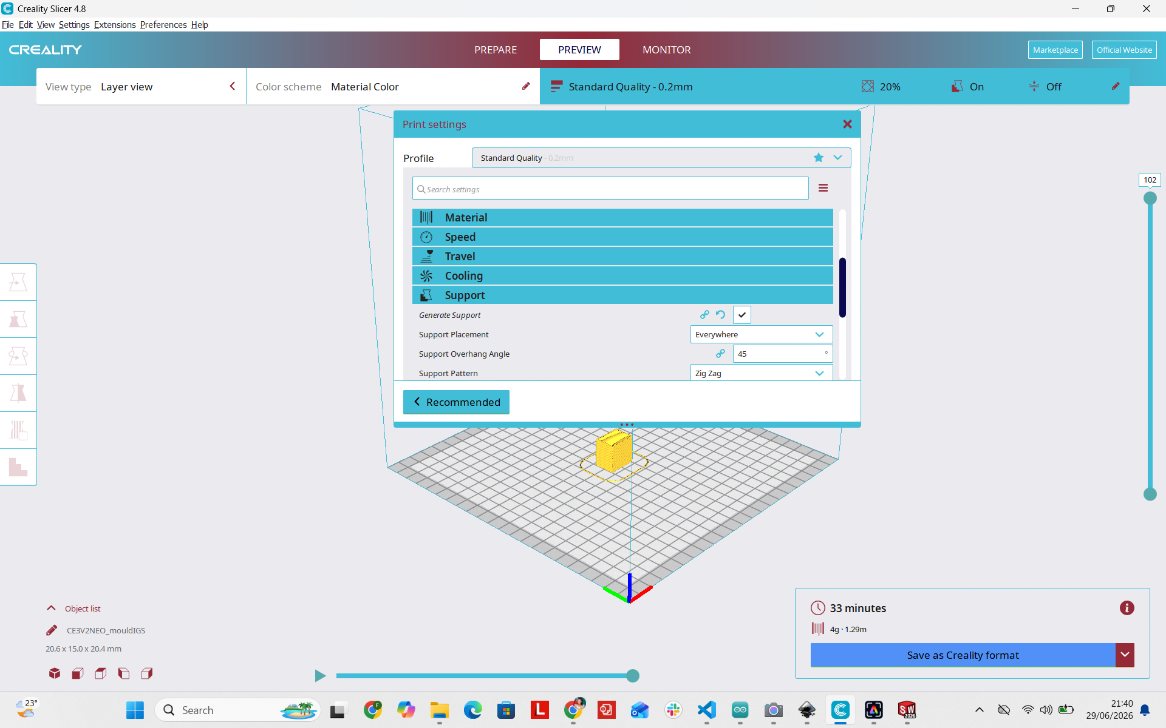Expand the Travel settings category
This screenshot has width=1166, height=728.
click(x=622, y=256)
